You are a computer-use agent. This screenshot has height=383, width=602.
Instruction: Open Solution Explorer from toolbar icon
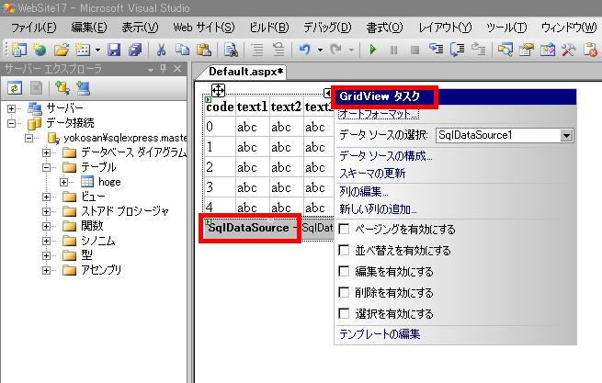[x=505, y=50]
